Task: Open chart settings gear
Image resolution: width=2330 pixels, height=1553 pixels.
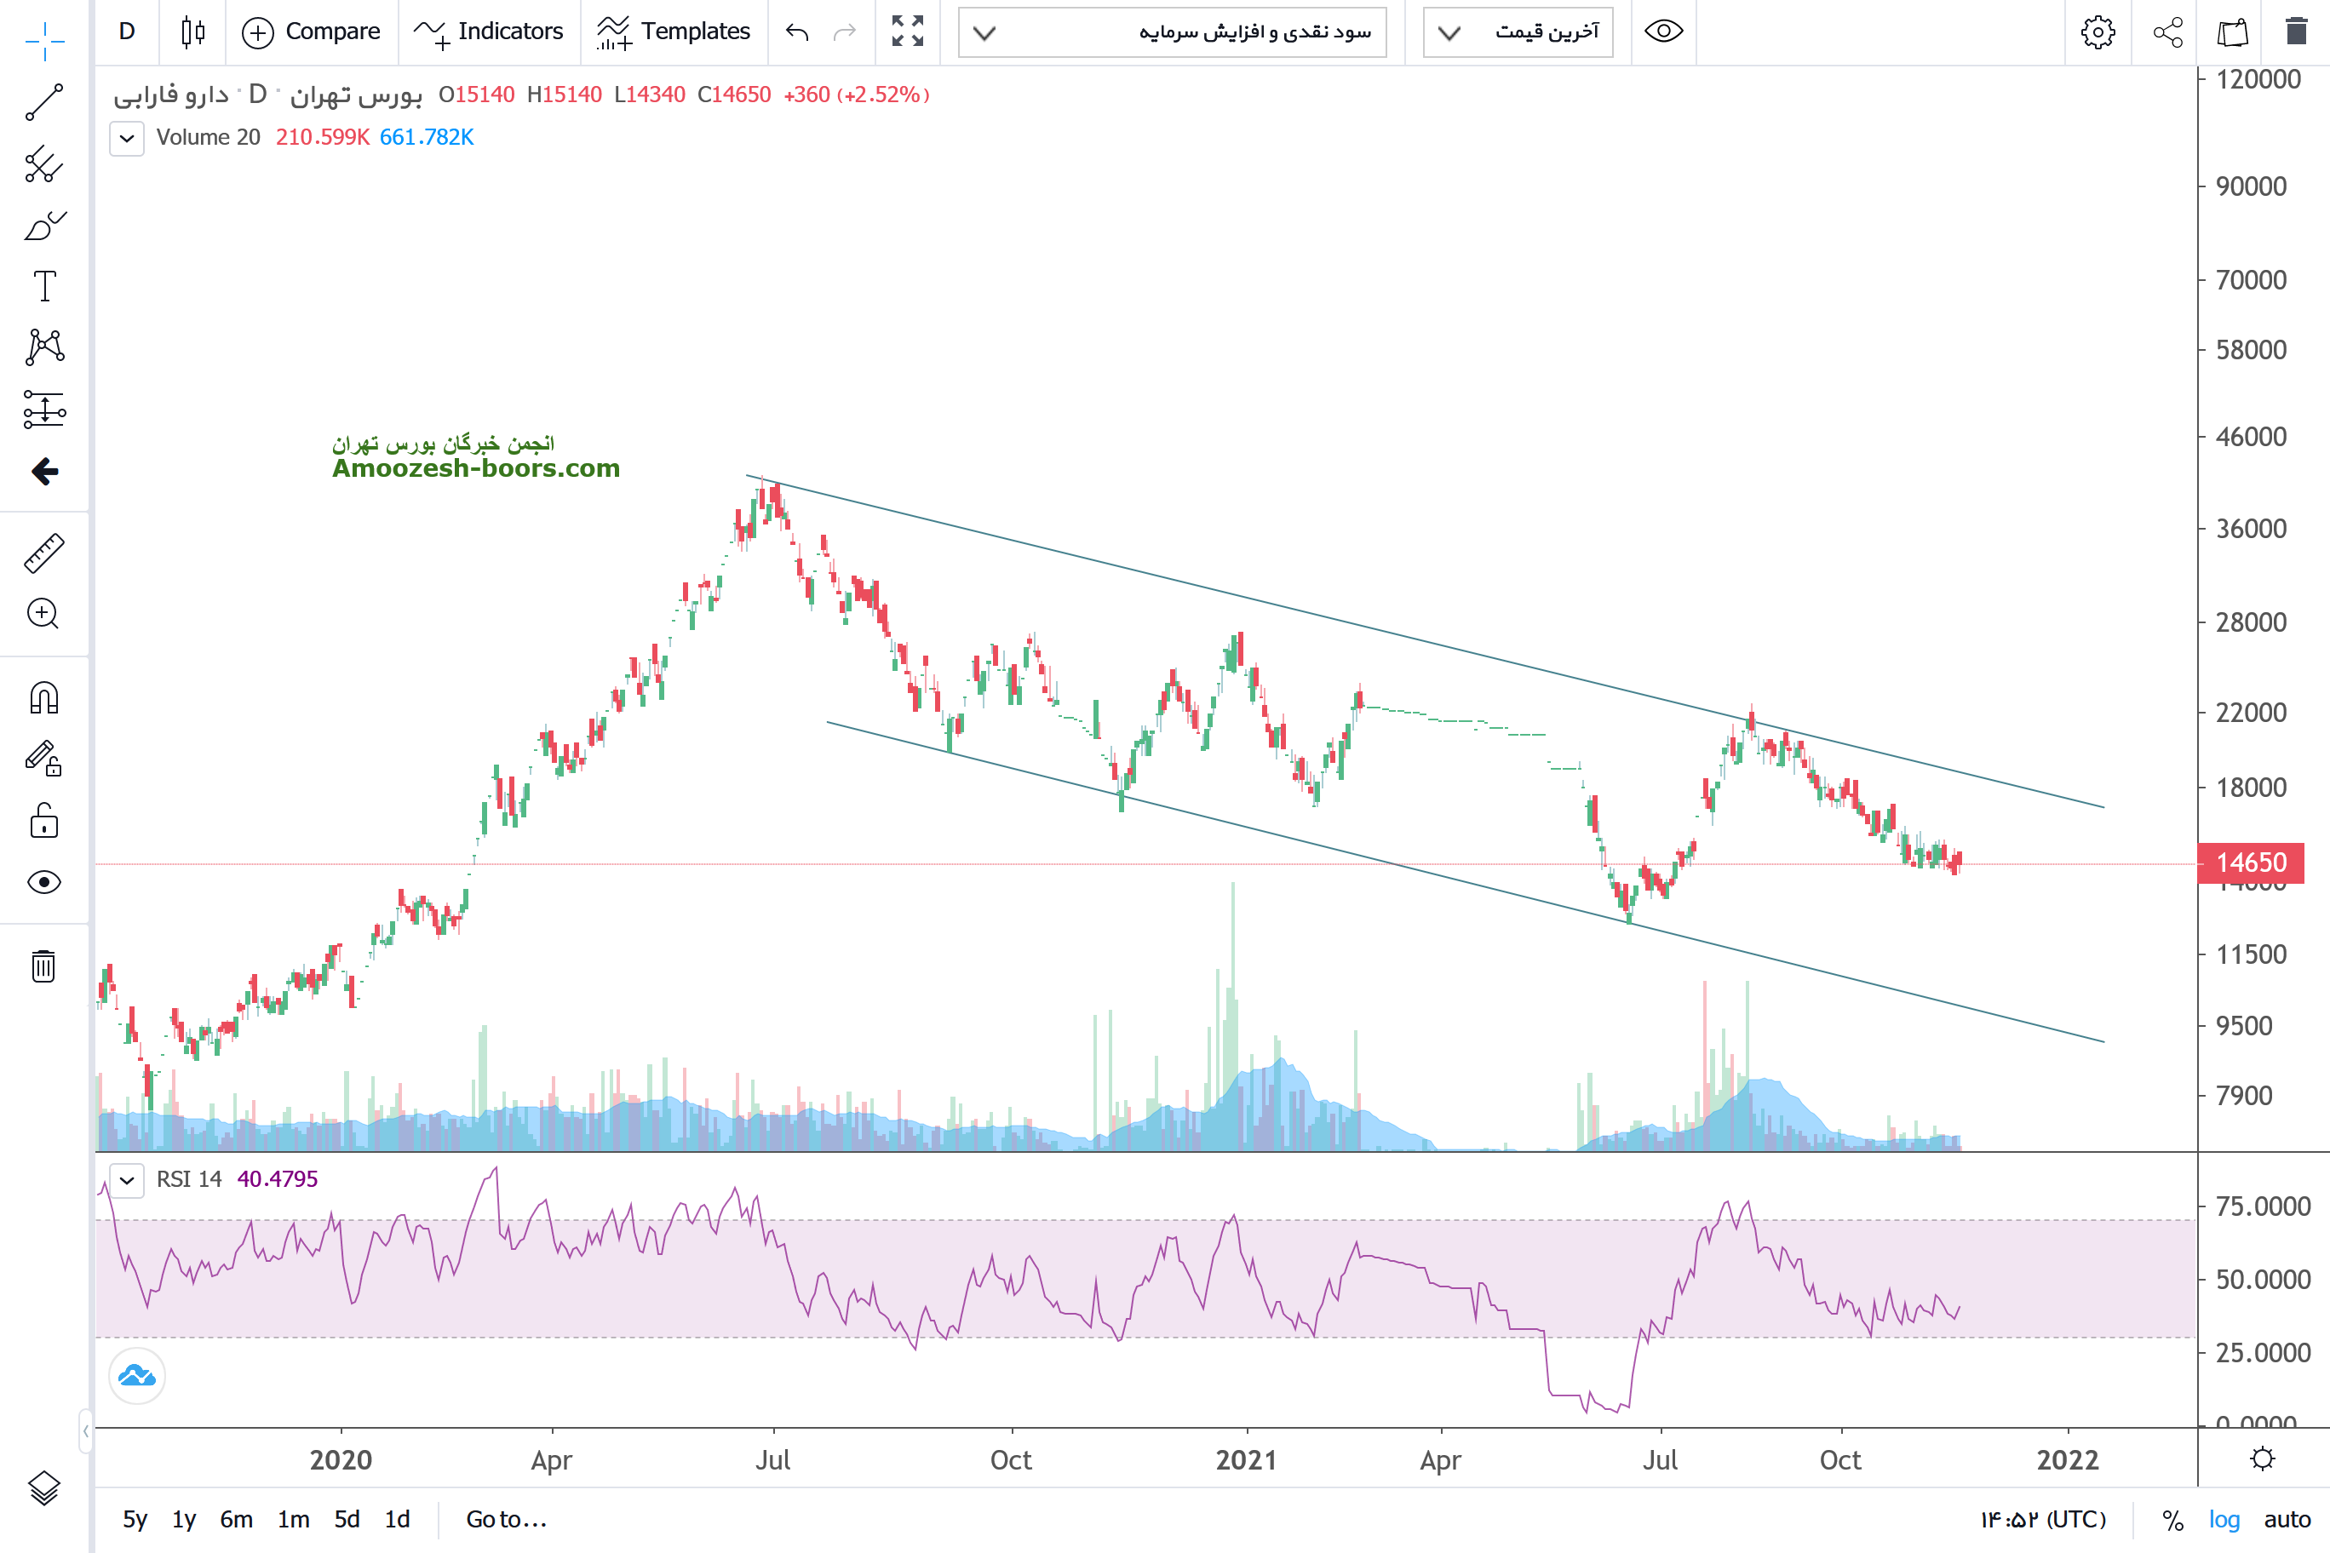Action: pyautogui.click(x=2098, y=32)
